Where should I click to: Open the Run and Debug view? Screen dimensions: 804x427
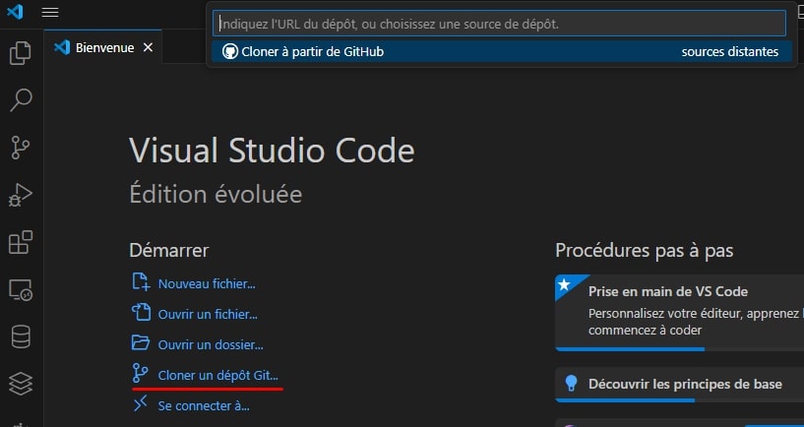(x=21, y=195)
